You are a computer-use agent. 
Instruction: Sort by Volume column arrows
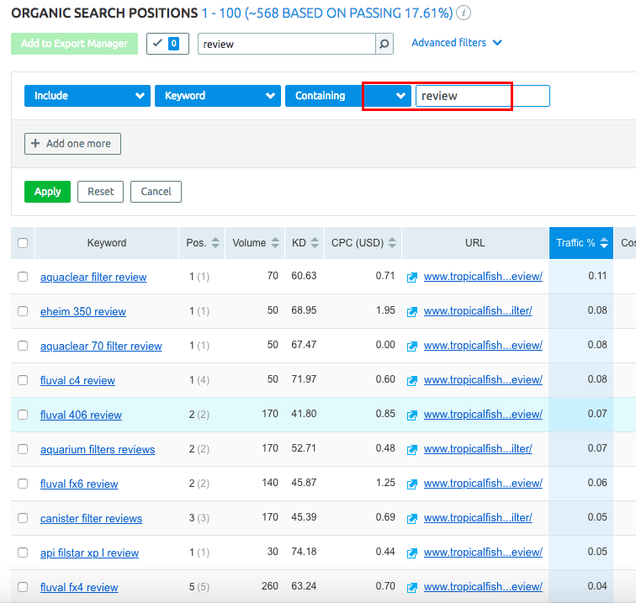pyautogui.click(x=275, y=243)
